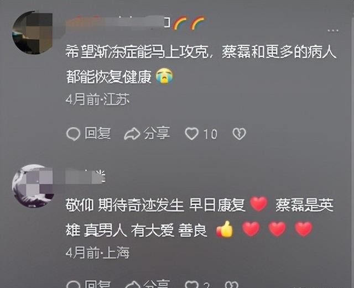Open the first commenter's blurred avatar

(x=33, y=32)
